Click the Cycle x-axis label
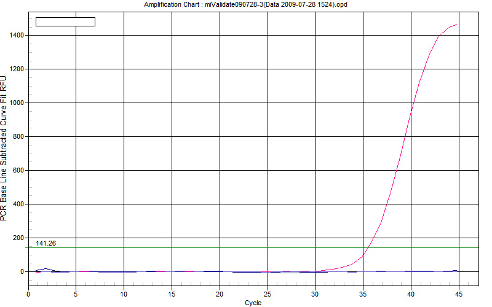The width and height of the screenshot is (492, 307). click(x=253, y=303)
